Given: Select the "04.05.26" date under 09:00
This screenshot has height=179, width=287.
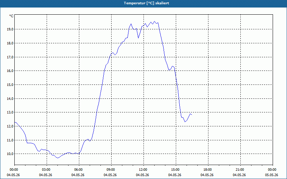Looking at the screenshot, I should pos(110,175).
